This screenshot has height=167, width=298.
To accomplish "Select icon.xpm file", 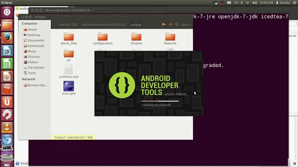I will tap(69, 88).
